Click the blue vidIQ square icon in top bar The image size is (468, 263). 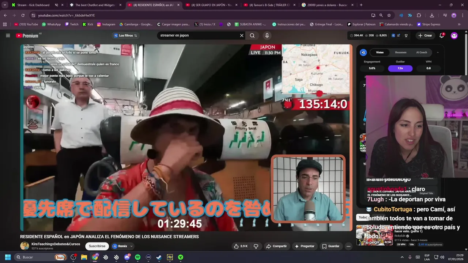(x=393, y=35)
